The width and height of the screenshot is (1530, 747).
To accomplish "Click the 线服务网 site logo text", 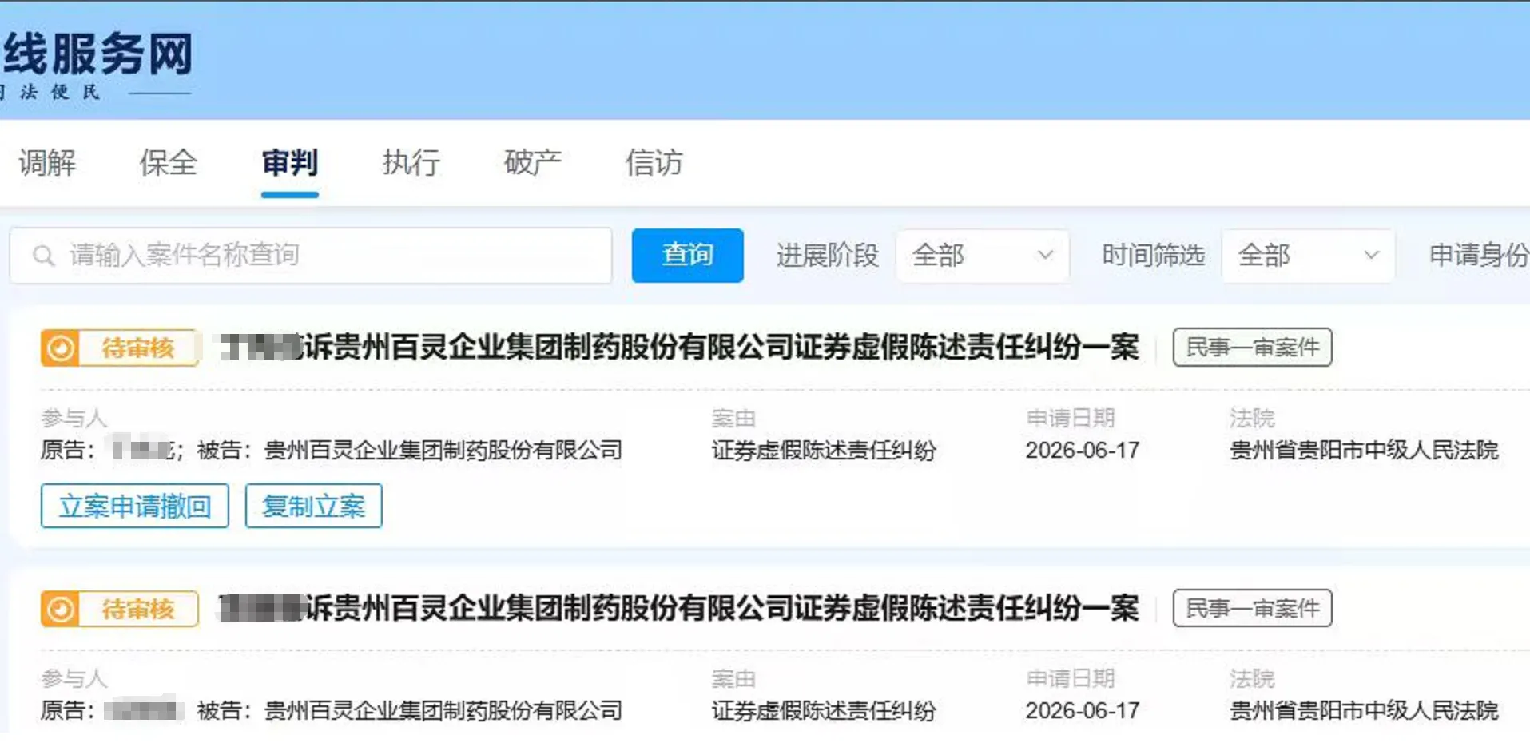I will coord(97,54).
